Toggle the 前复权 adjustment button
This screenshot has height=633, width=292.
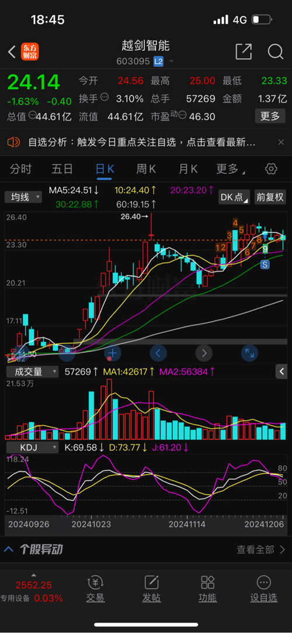270,197
